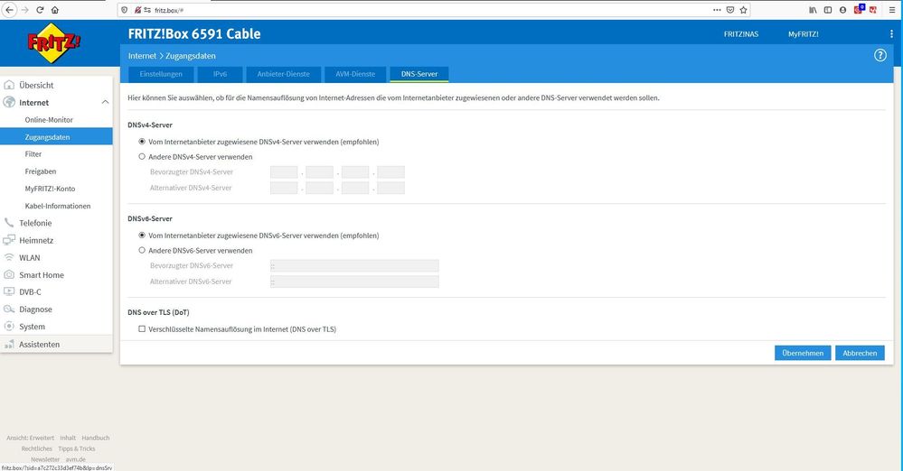Open Online-Monitor in the sidebar
The image size is (903, 471).
[x=49, y=120]
